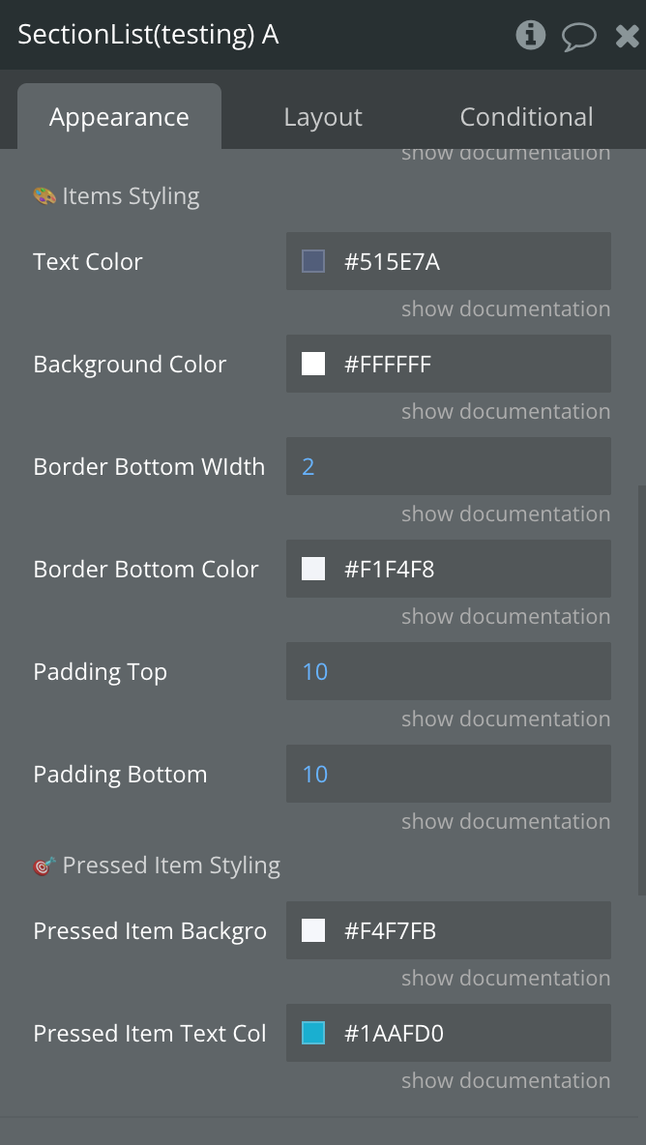Show documentation under Text Color
Image resolution: width=646 pixels, height=1145 pixels.
click(506, 309)
